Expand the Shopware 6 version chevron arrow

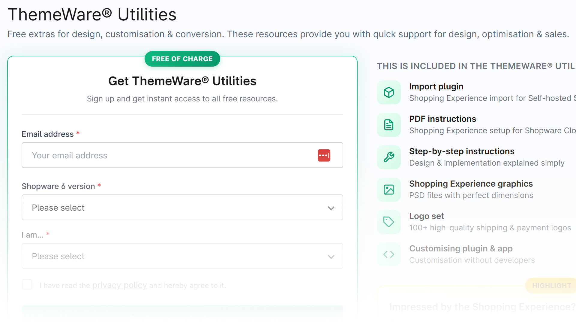331,208
